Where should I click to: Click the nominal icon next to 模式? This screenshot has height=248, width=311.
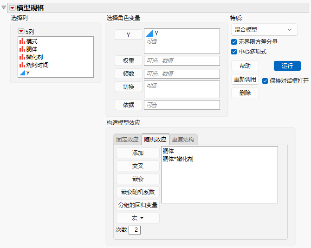coord(22,41)
